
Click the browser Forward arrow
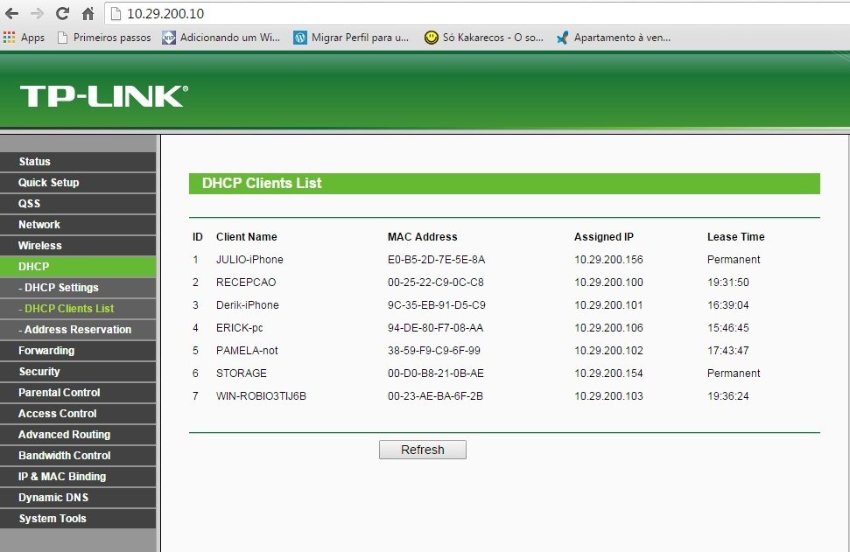(x=37, y=13)
